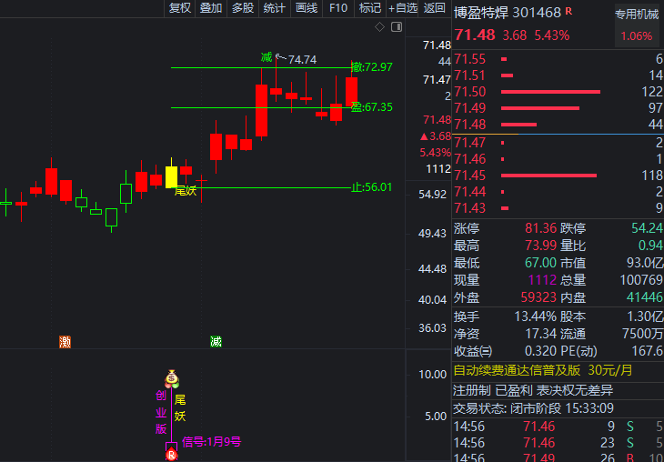
Task: Click the 止:56.01 stop-loss line label
Action: 372,187
